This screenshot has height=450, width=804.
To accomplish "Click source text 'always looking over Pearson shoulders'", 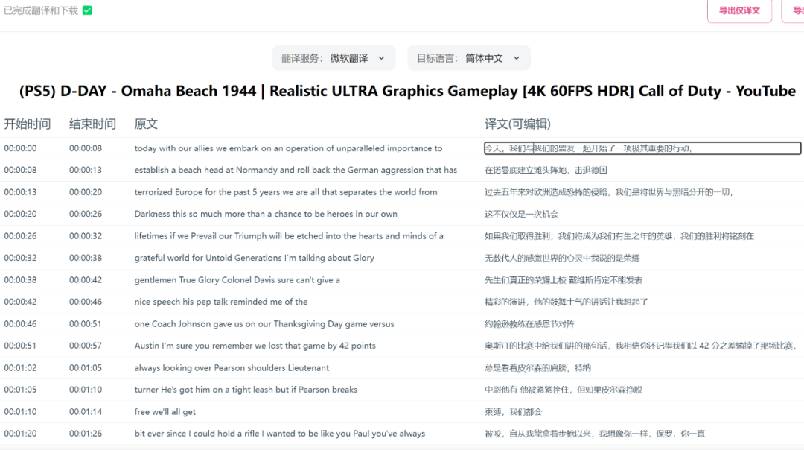I will coord(232,367).
